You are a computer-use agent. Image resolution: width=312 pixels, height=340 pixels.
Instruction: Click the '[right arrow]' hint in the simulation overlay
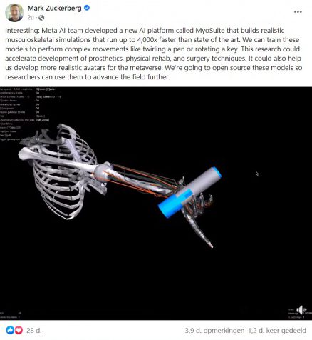pyautogui.click(x=42, y=120)
